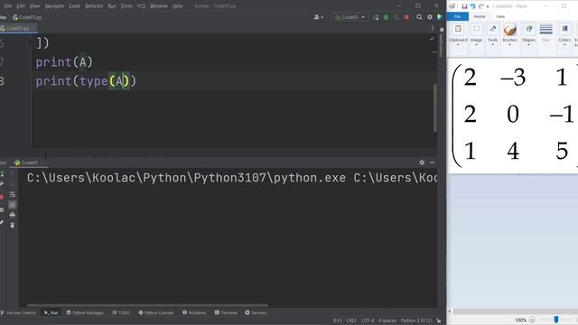This screenshot has height=325, width=578.
Task: Open Run panel settings gear
Action: [x=422, y=162]
